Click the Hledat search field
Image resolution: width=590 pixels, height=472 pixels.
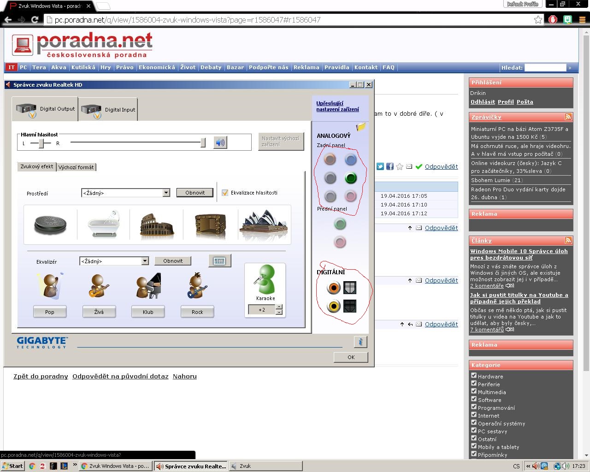[x=545, y=67]
